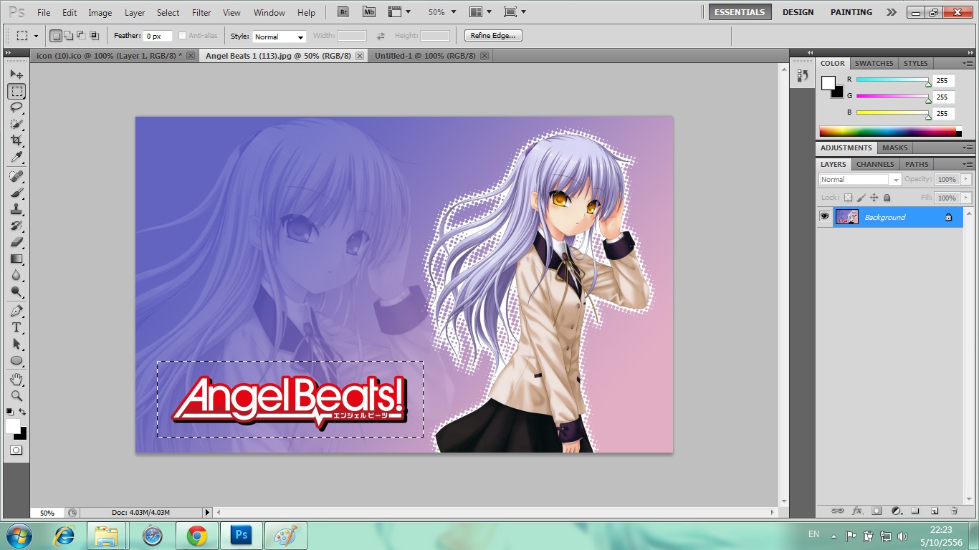Select the Pen tool
The width and height of the screenshot is (979, 550).
[x=16, y=311]
